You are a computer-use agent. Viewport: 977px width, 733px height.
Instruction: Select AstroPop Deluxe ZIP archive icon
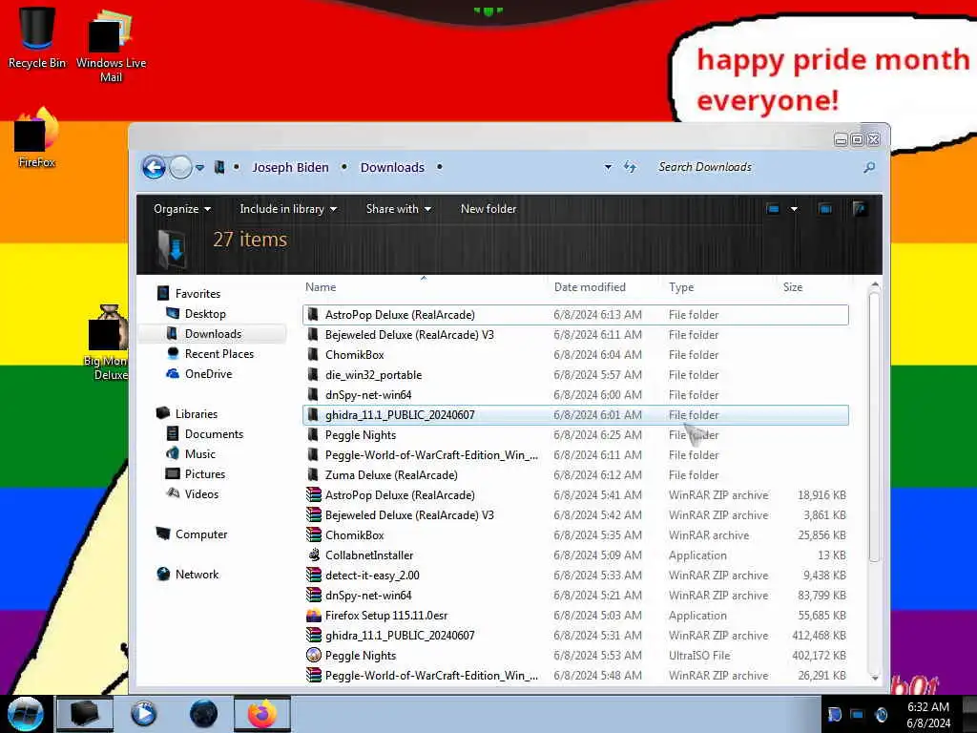(x=314, y=495)
